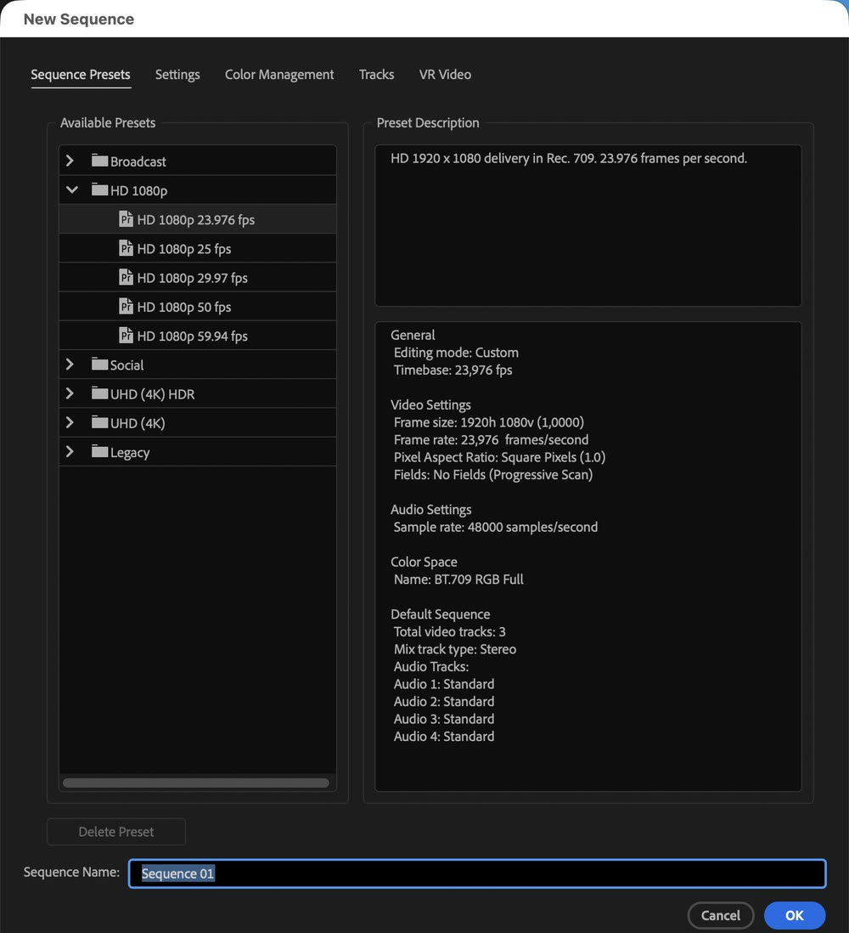Click the Delete Preset button
Viewport: 849px width, 933px height.
pyautogui.click(x=116, y=831)
